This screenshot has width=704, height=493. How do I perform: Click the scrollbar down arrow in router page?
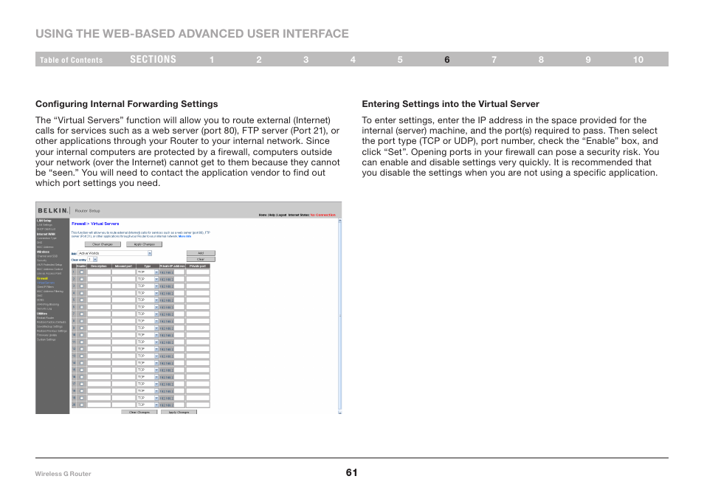click(x=340, y=412)
